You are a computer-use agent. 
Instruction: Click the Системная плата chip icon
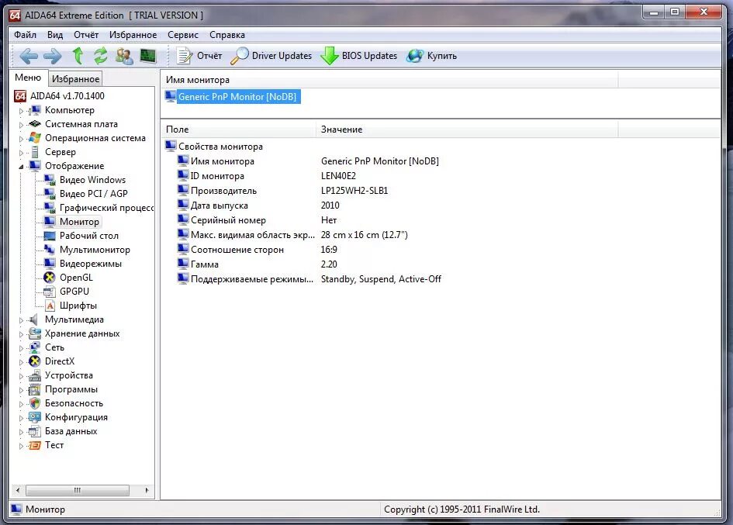(35, 124)
